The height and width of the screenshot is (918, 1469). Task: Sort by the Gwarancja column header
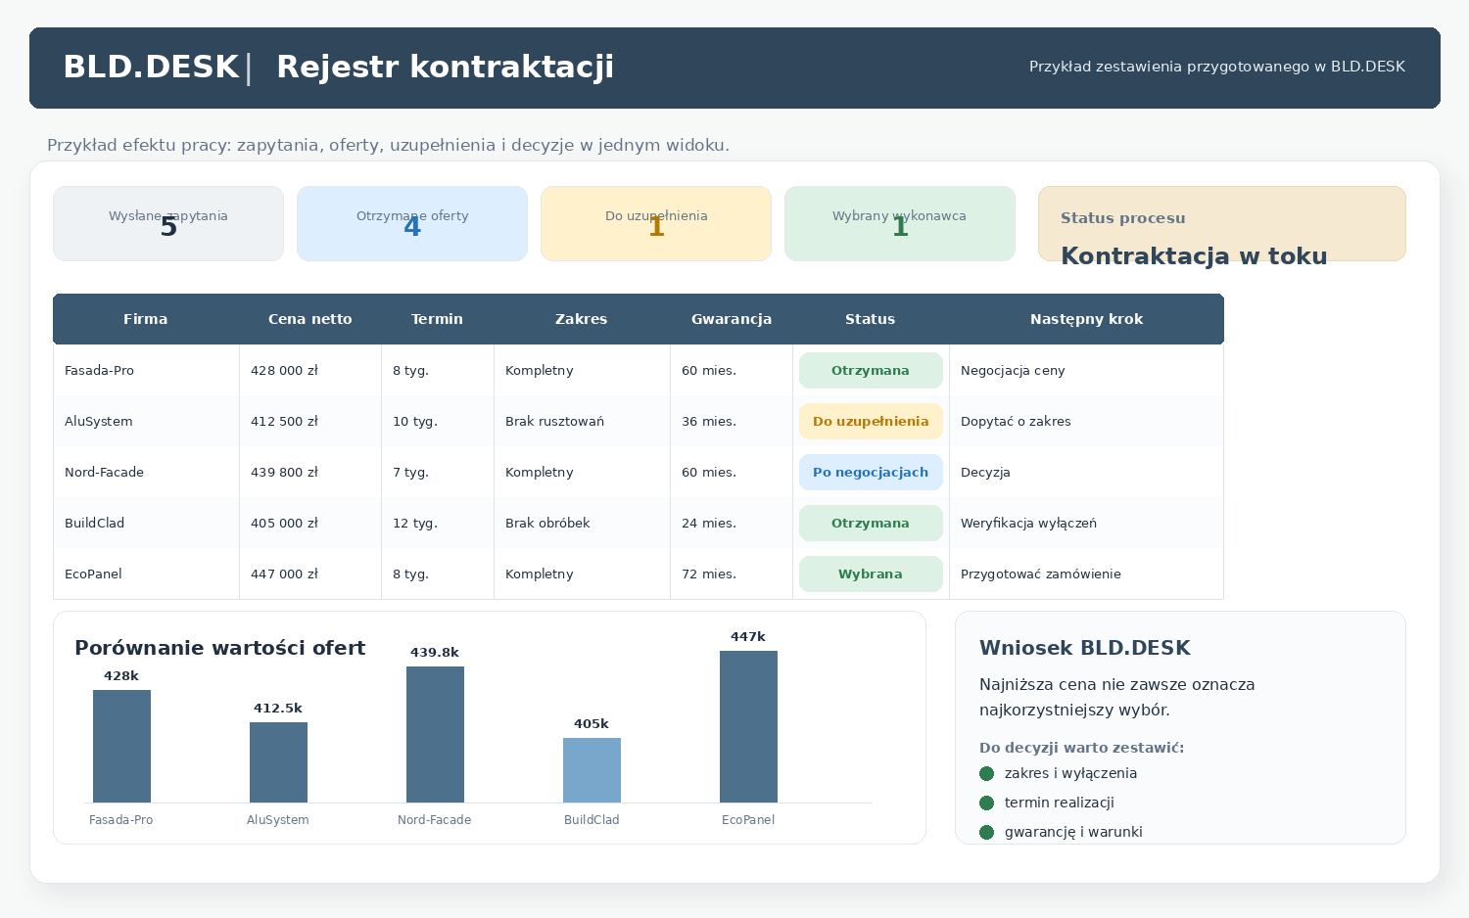point(732,319)
